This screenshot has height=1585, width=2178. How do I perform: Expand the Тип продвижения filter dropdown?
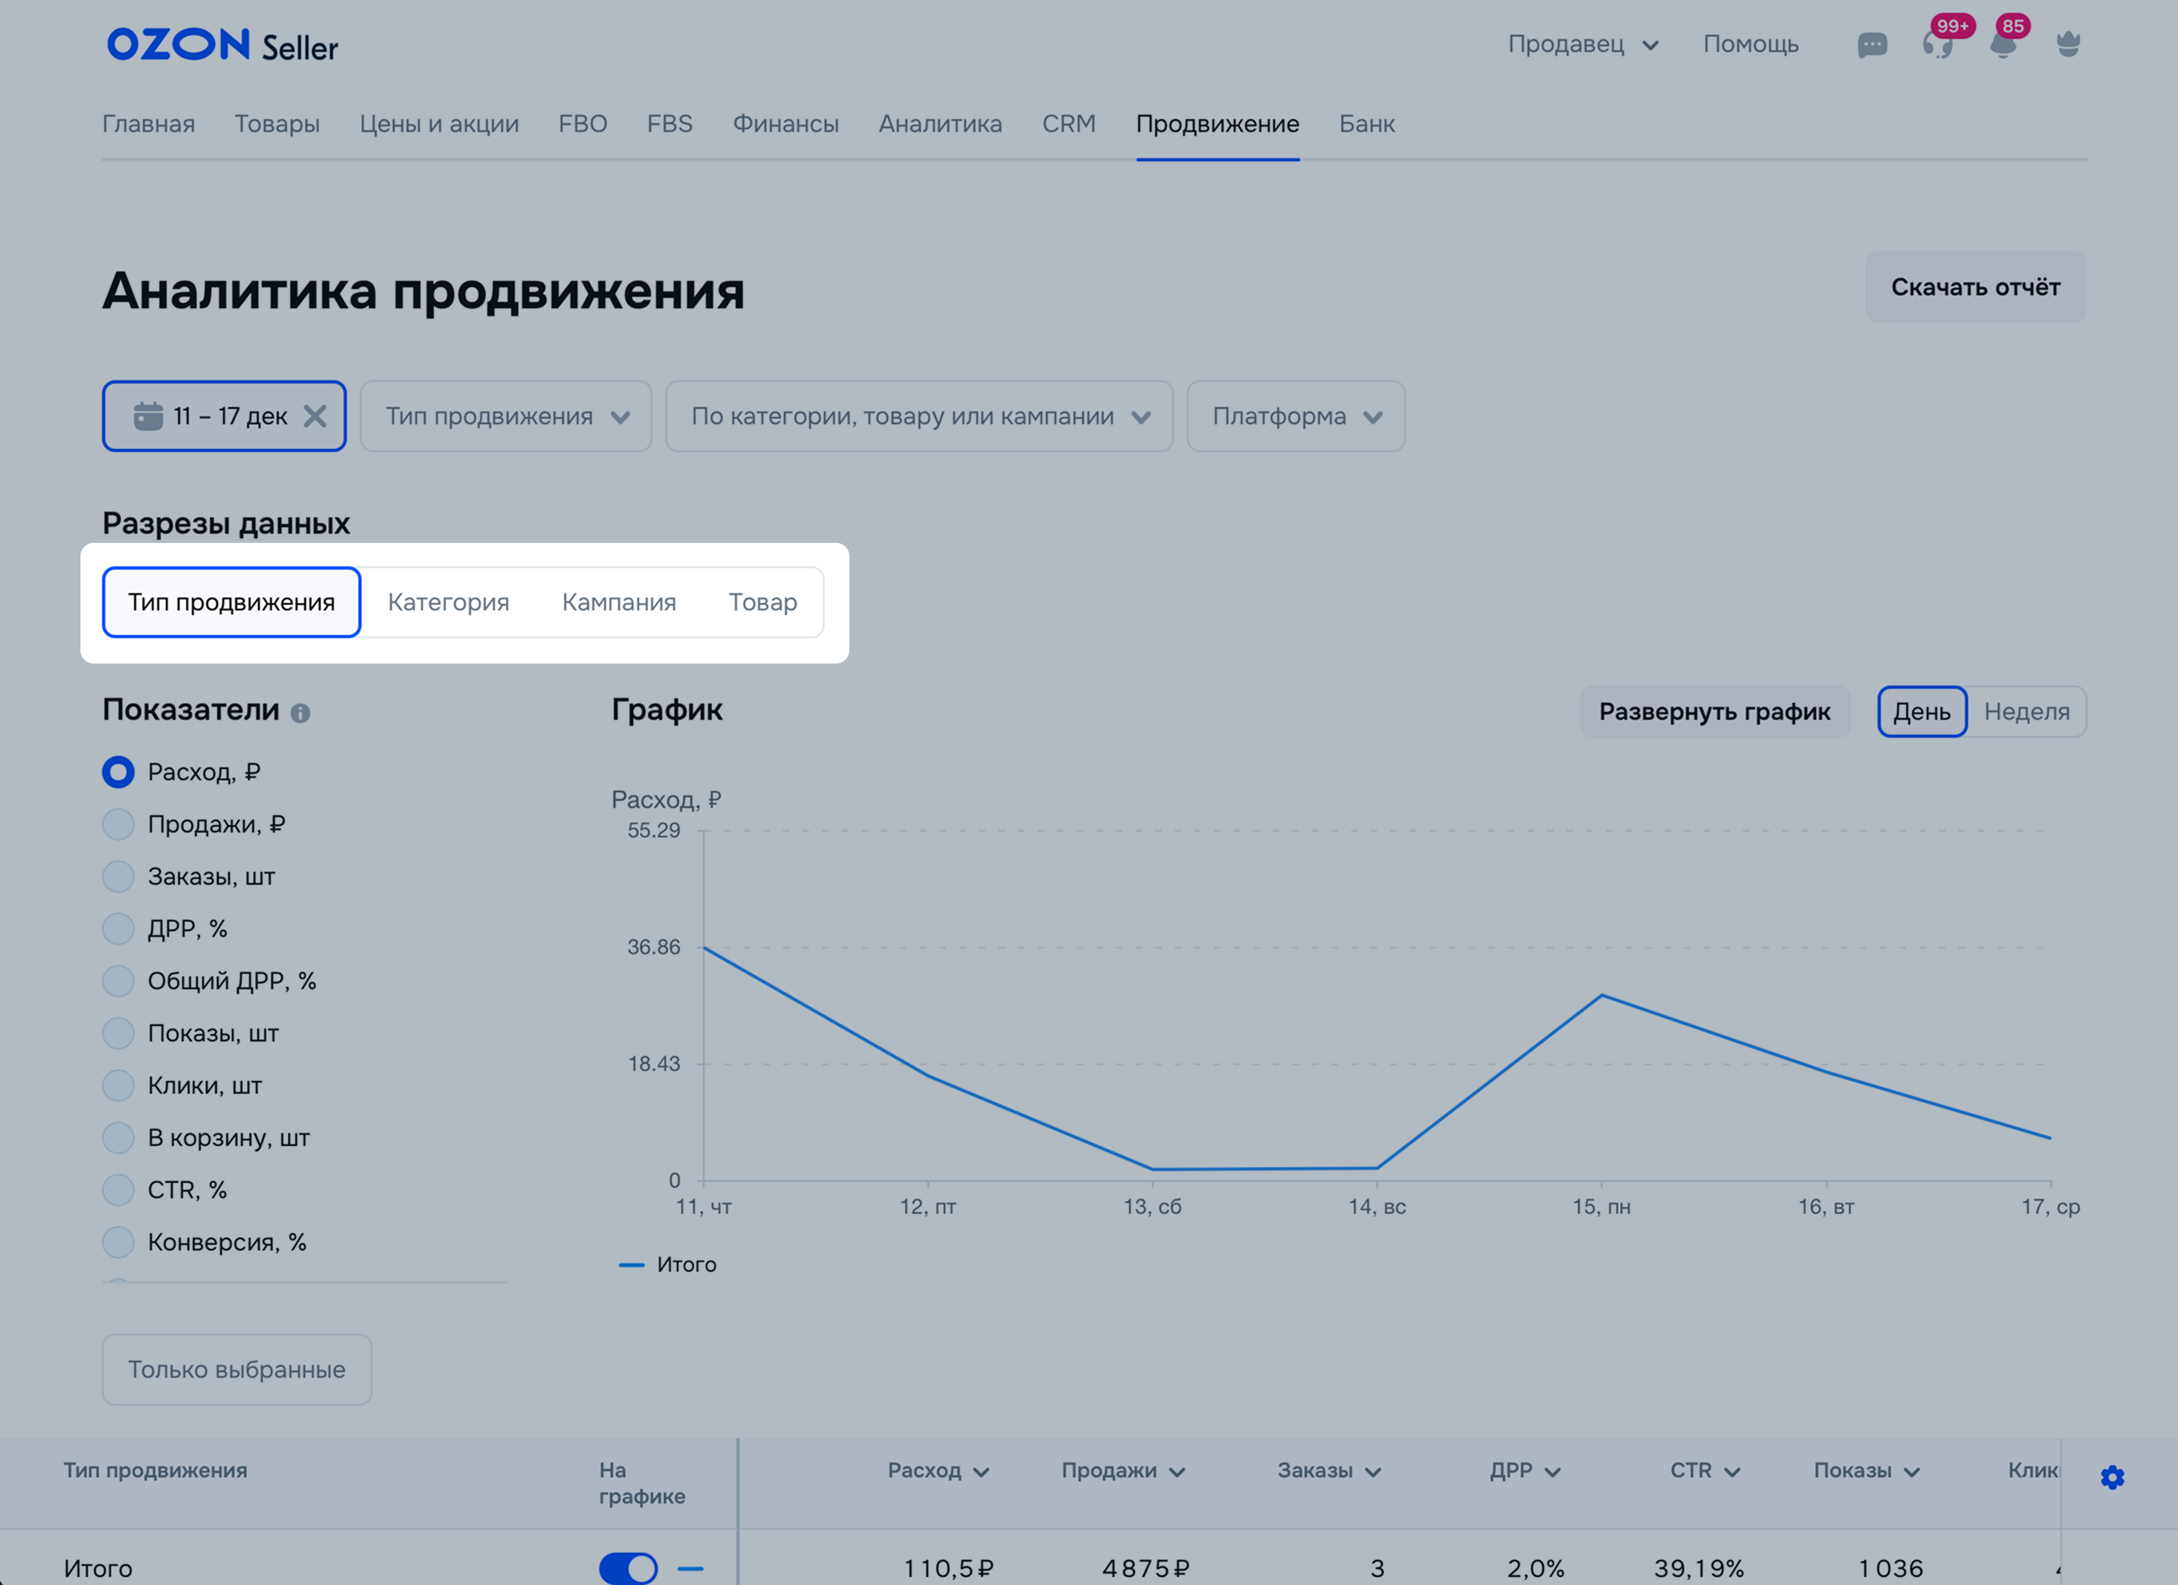coord(506,416)
